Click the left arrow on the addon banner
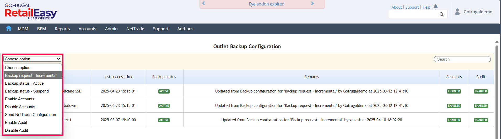 pyautogui.click(x=203, y=4)
